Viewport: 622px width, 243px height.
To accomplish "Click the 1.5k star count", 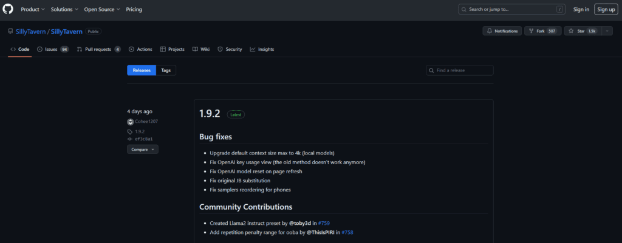I will pos(592,31).
